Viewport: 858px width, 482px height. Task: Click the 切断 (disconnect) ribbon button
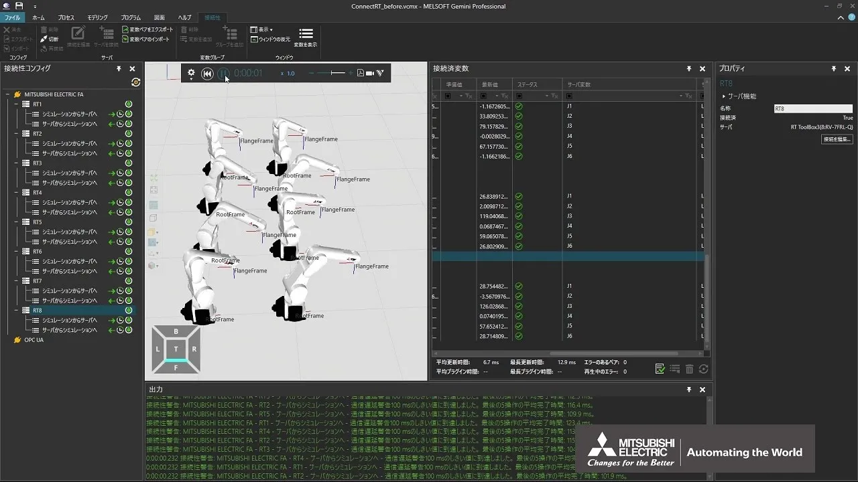(50, 39)
